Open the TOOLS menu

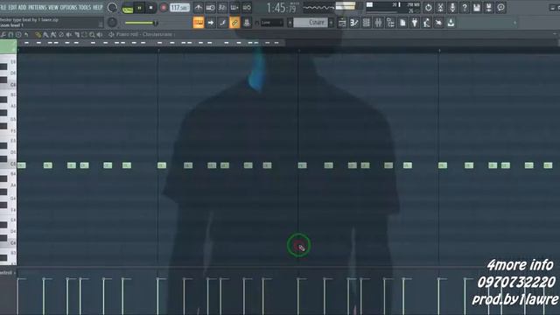point(85,7)
